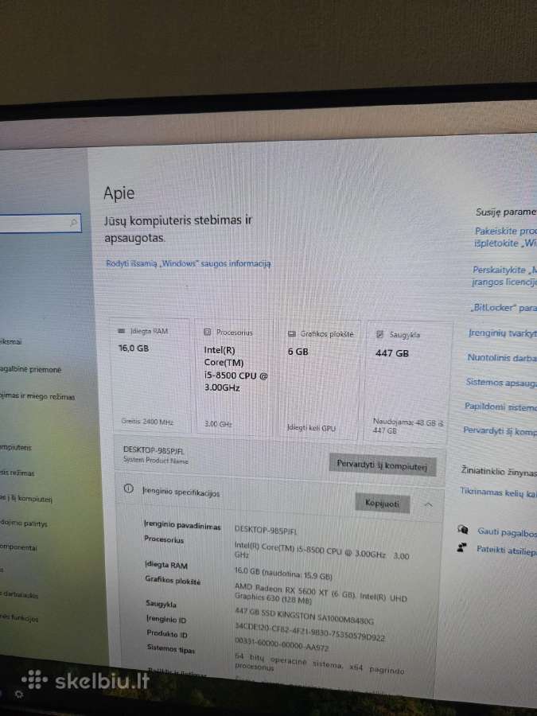
Task: Open the BitLocker parameters link
Action: [x=504, y=307]
